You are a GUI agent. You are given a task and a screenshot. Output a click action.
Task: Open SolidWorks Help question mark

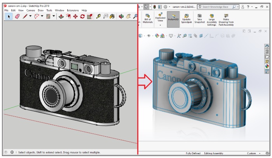click(x=248, y=7)
